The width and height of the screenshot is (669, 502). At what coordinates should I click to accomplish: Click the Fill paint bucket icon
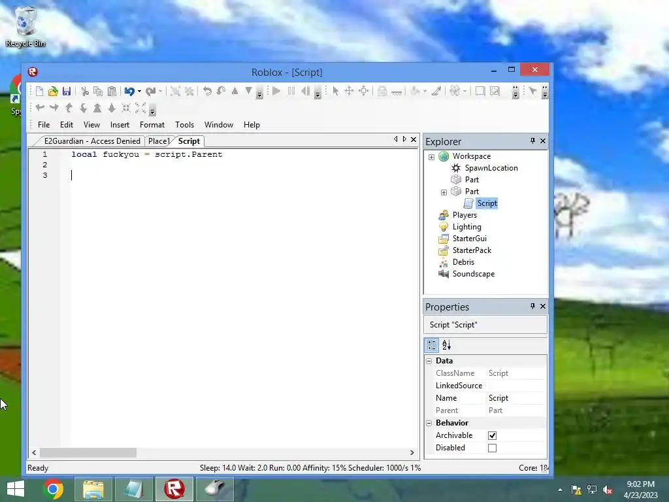point(415,91)
